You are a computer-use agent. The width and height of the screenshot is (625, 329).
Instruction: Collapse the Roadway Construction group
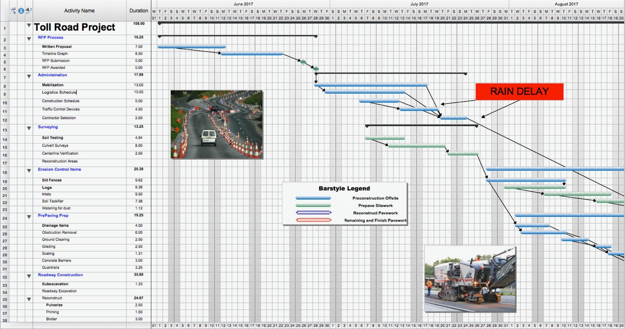(x=29, y=276)
